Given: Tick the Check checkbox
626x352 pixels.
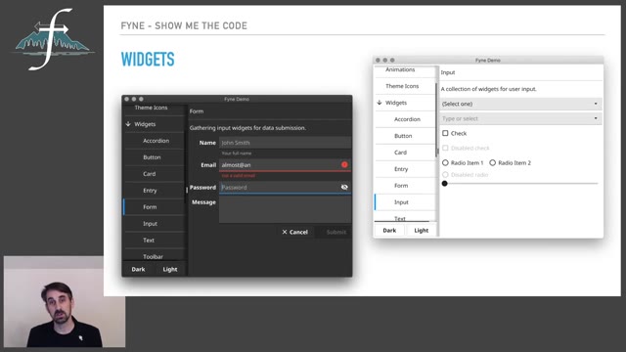Looking at the screenshot, I should [x=445, y=133].
